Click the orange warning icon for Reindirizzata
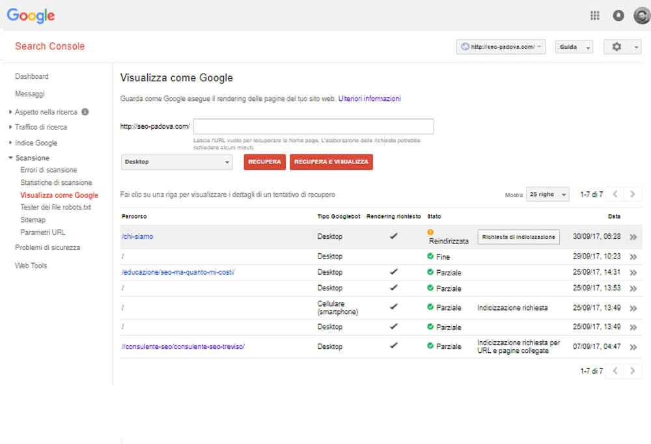Viewport: 651px width, 444px height. 430,232
